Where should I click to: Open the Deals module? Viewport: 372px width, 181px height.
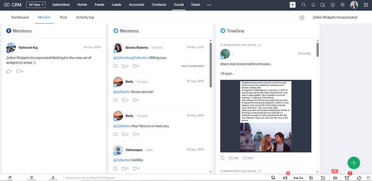click(195, 5)
